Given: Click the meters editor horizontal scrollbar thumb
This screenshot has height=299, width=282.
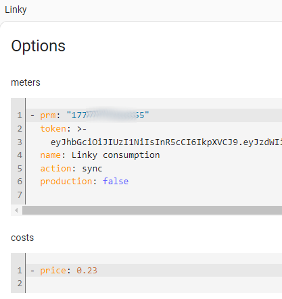Looking at the screenshot, I should click(x=152, y=211).
